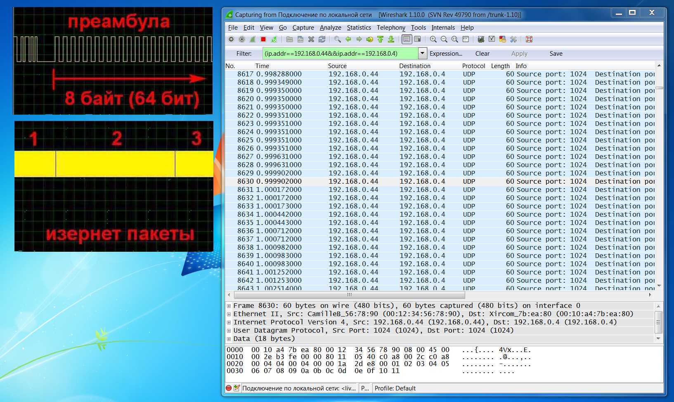Viewport: 674px width, 402px height.
Task: Stop the running capture with red square
Action: click(x=263, y=39)
